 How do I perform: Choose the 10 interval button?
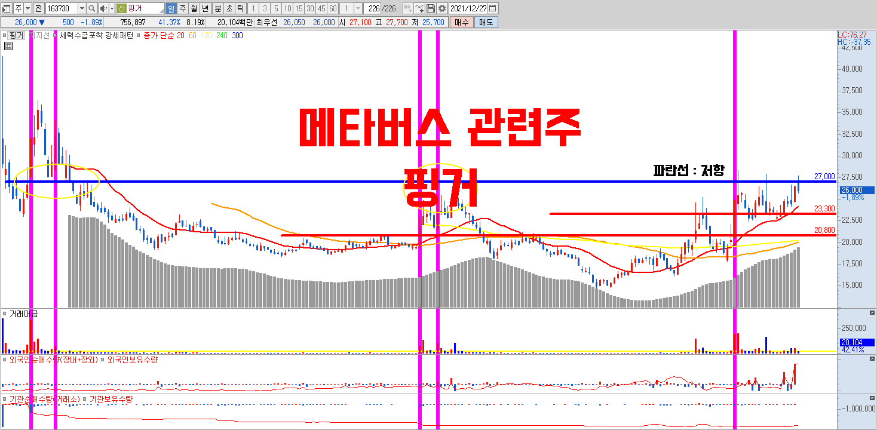click(x=287, y=8)
